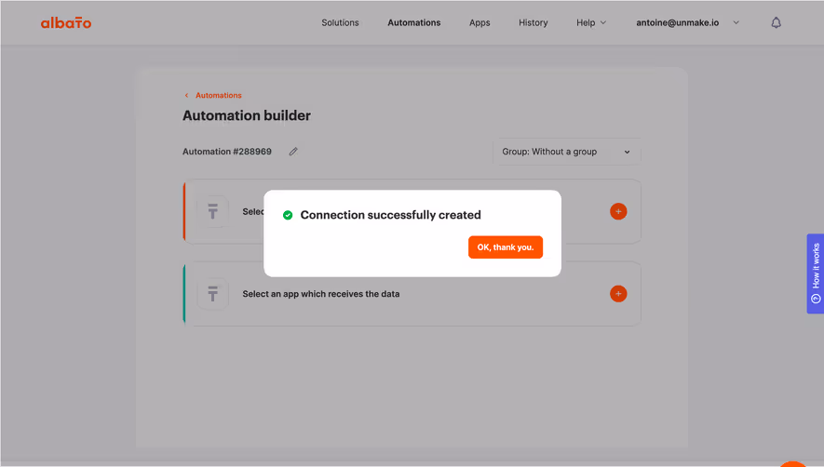Click the Albato logo
Image resolution: width=824 pixels, height=467 pixels.
pos(66,22)
